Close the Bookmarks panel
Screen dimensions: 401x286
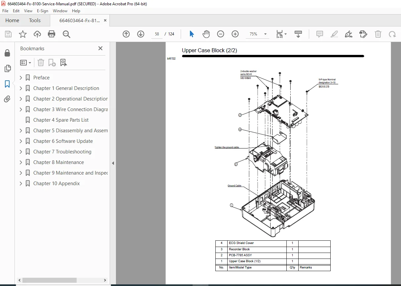click(100, 49)
